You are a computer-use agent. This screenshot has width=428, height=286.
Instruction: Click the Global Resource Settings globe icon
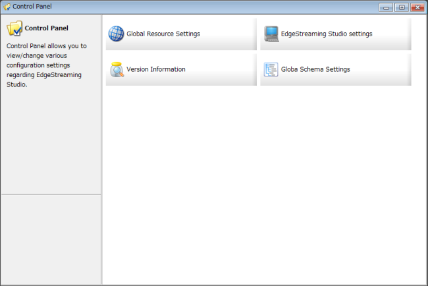coord(116,34)
